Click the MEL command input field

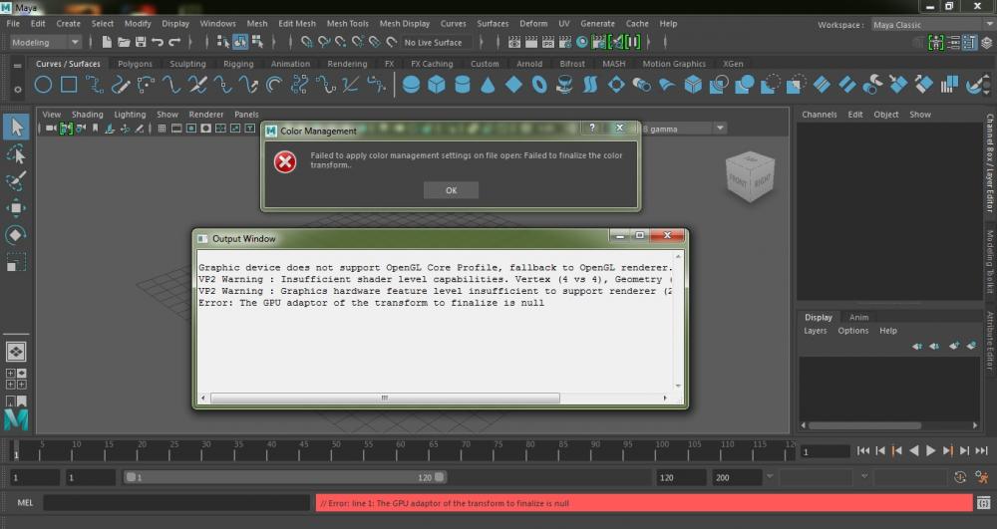[176, 503]
